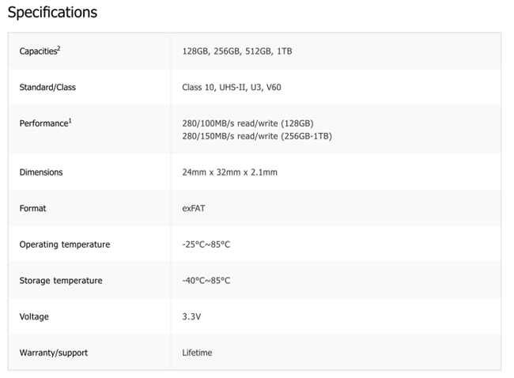Click the Lifetime warranty value
Viewport: 514px width, 378px height.
click(197, 353)
